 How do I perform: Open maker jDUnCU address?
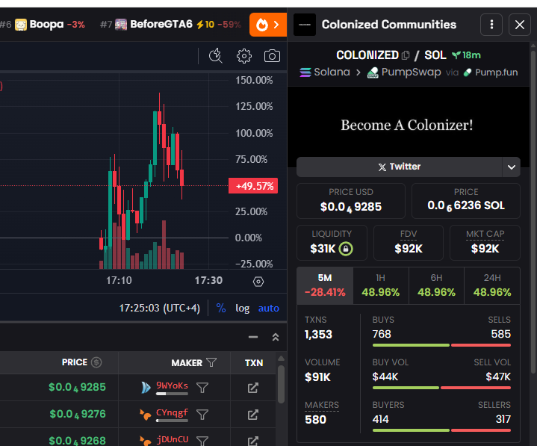coord(173,439)
